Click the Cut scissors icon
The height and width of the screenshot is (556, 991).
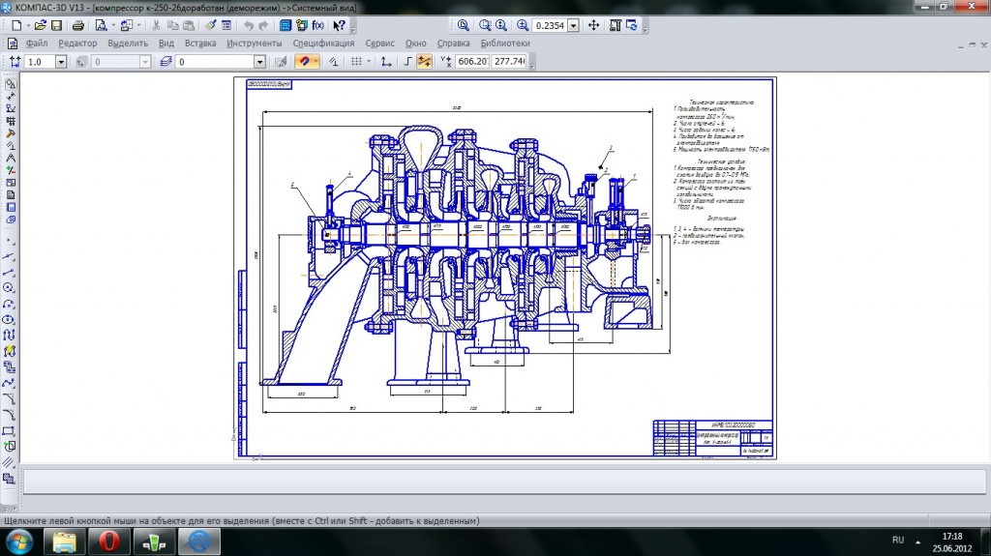pos(155,25)
